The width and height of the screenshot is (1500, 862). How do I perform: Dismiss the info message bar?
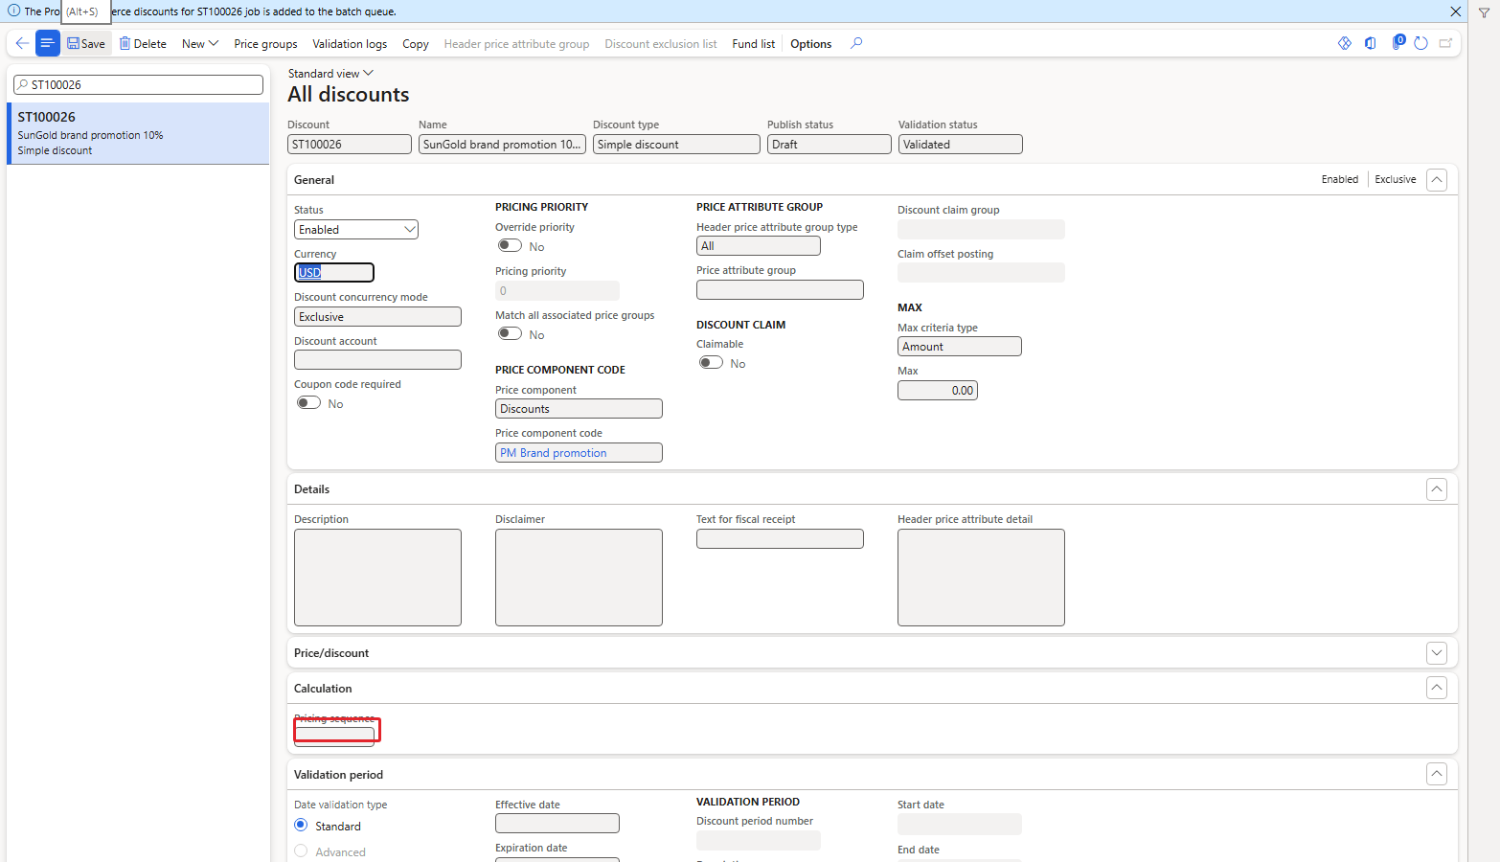click(x=1455, y=11)
